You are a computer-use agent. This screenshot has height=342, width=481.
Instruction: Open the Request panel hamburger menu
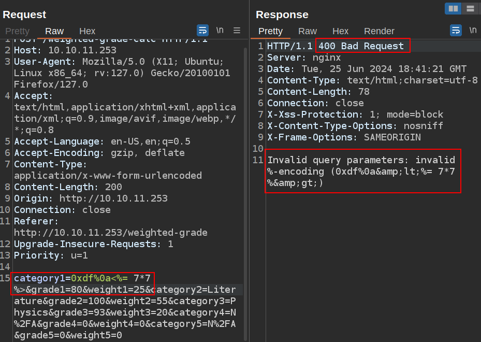[x=237, y=30]
